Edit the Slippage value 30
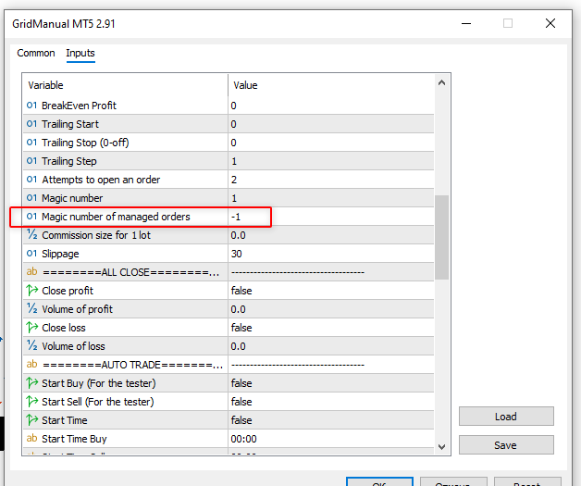 point(331,254)
